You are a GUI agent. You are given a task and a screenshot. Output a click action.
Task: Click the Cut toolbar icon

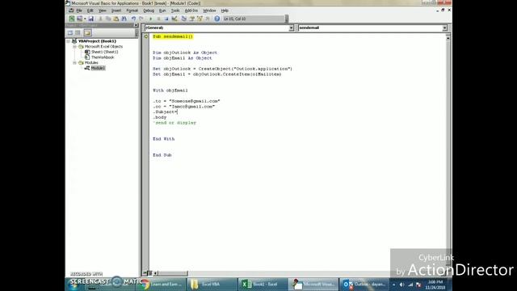[100, 19]
